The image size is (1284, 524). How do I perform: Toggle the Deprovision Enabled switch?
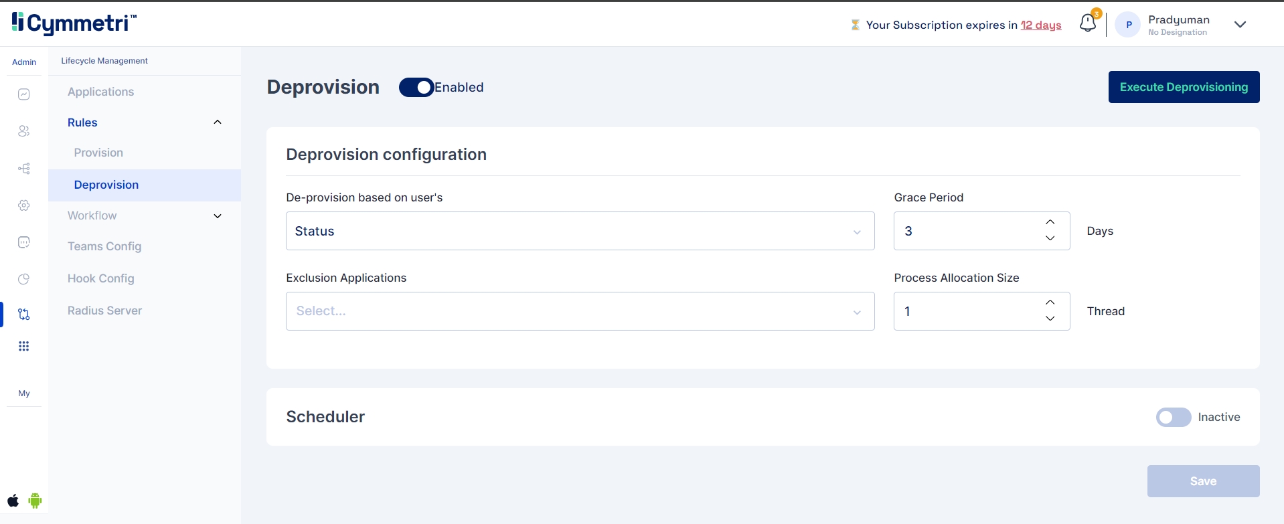pos(416,88)
